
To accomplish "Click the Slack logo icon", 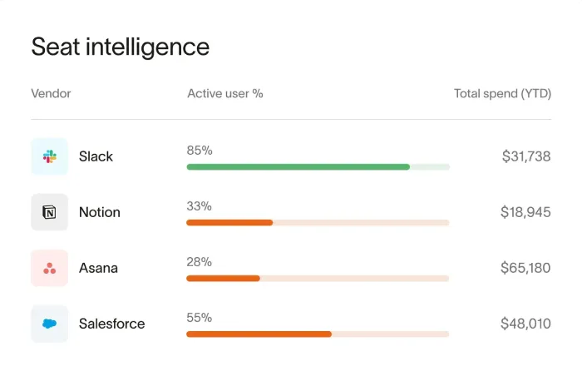I will 49,156.
